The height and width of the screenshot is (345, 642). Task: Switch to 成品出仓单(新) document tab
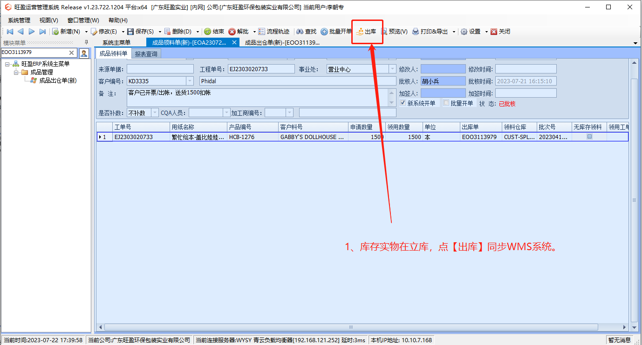pyautogui.click(x=282, y=42)
